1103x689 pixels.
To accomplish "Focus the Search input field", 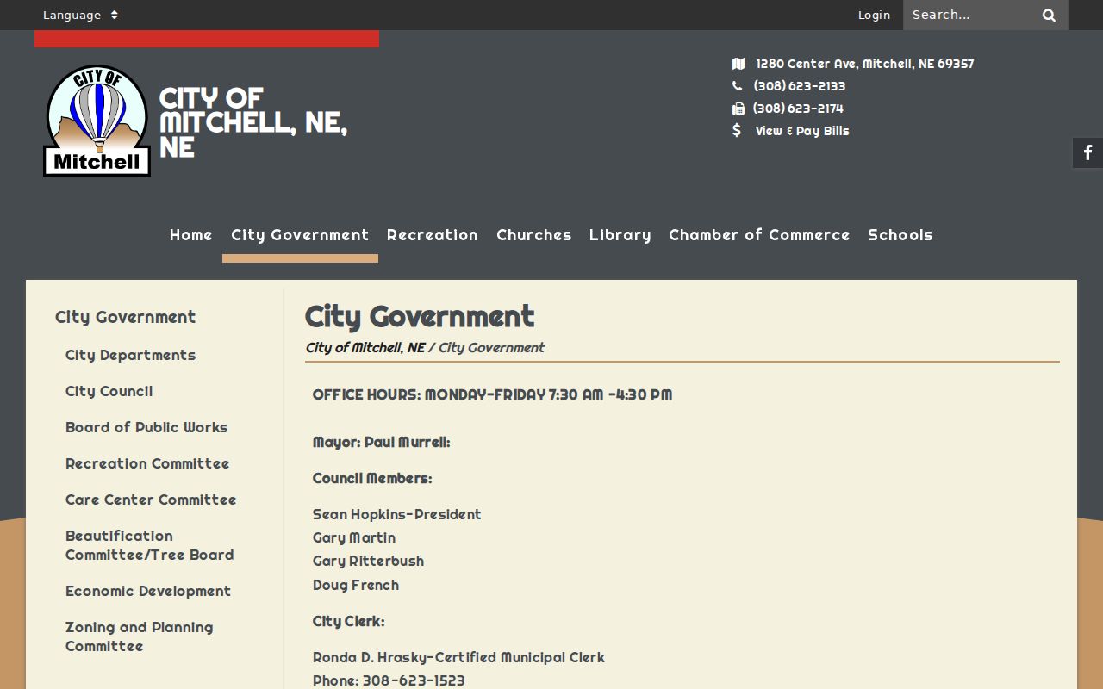I will 970,15.
